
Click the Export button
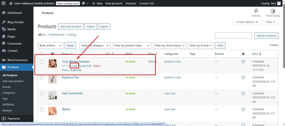click(104, 27)
